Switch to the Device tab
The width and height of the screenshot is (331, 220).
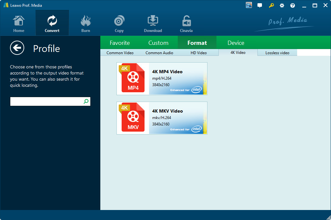point(236,43)
